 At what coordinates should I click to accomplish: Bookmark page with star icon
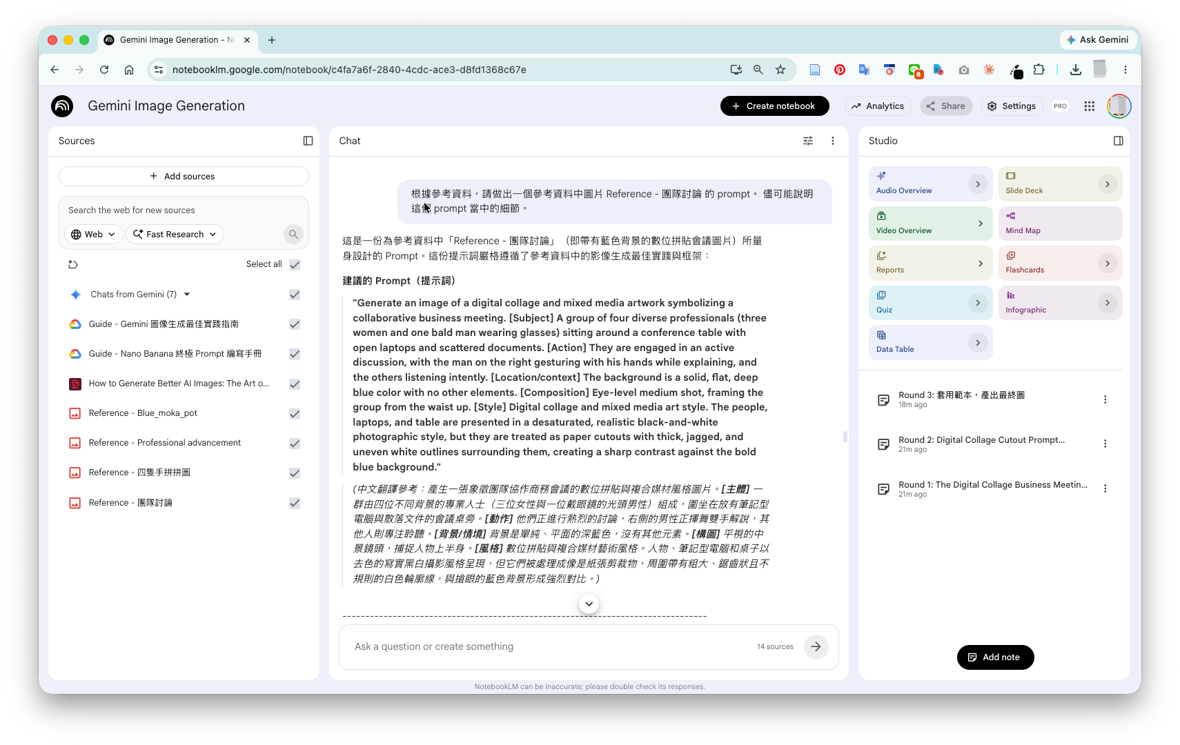click(x=780, y=70)
